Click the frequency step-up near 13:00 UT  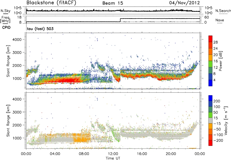(120, 20)
